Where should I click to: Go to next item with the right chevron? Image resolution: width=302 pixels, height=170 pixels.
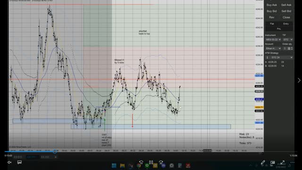pos(299,80)
